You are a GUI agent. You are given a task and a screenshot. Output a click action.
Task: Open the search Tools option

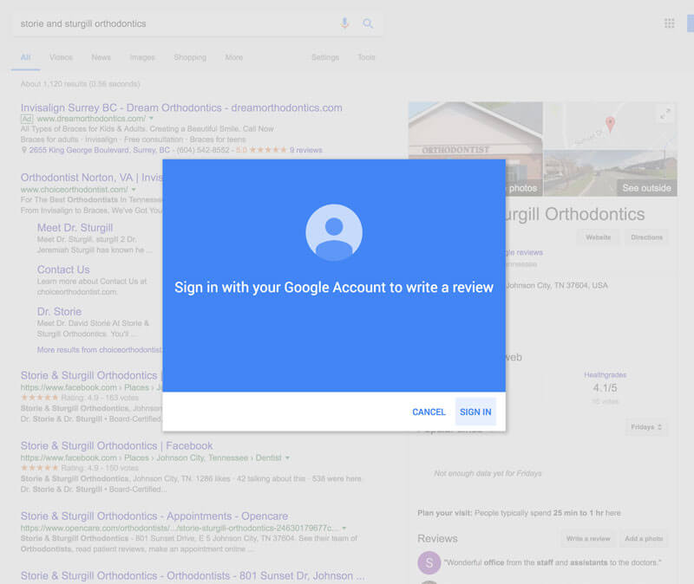coord(366,57)
